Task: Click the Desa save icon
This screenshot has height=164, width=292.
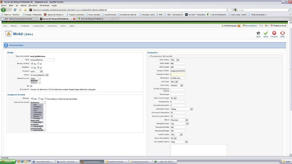Action: tap(258, 33)
